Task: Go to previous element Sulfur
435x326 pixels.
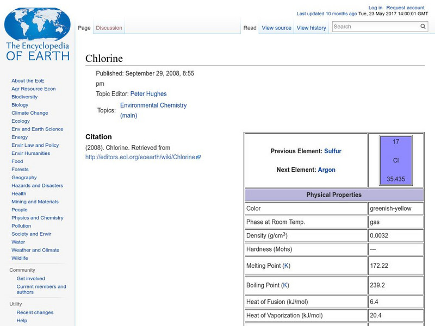Action: tap(333, 151)
